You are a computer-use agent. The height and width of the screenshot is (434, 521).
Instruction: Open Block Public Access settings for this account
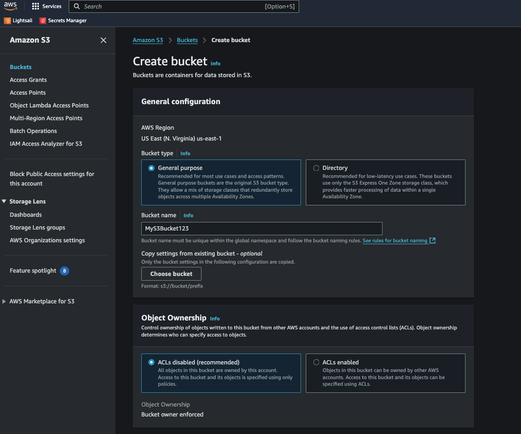click(52, 178)
